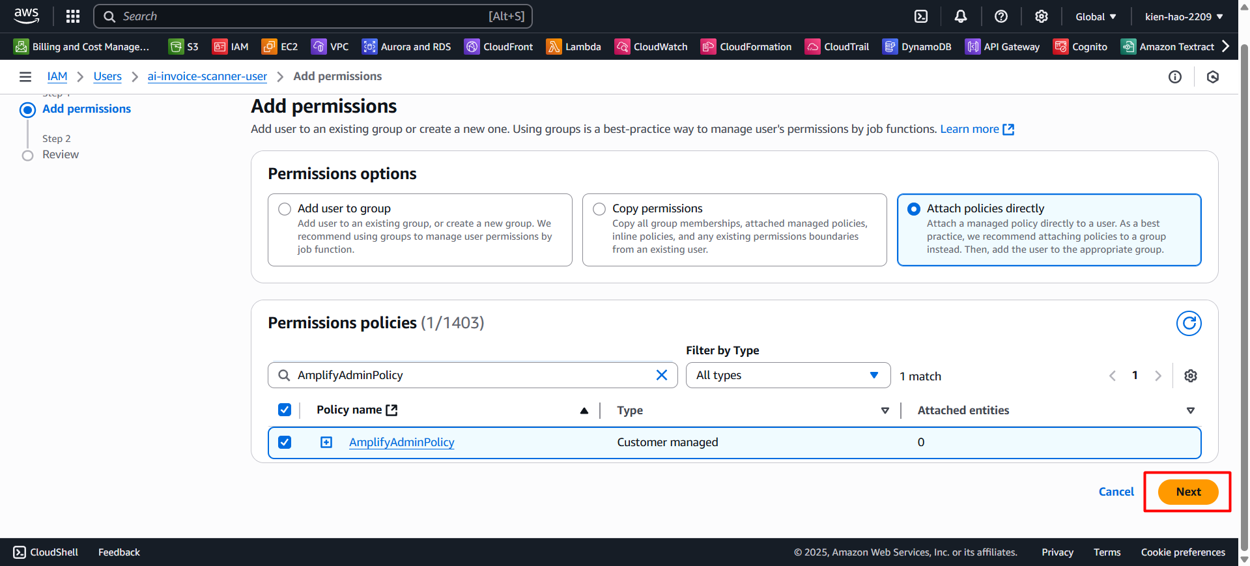Open Billing and Cost Management shortcut

pyautogui.click(x=81, y=46)
